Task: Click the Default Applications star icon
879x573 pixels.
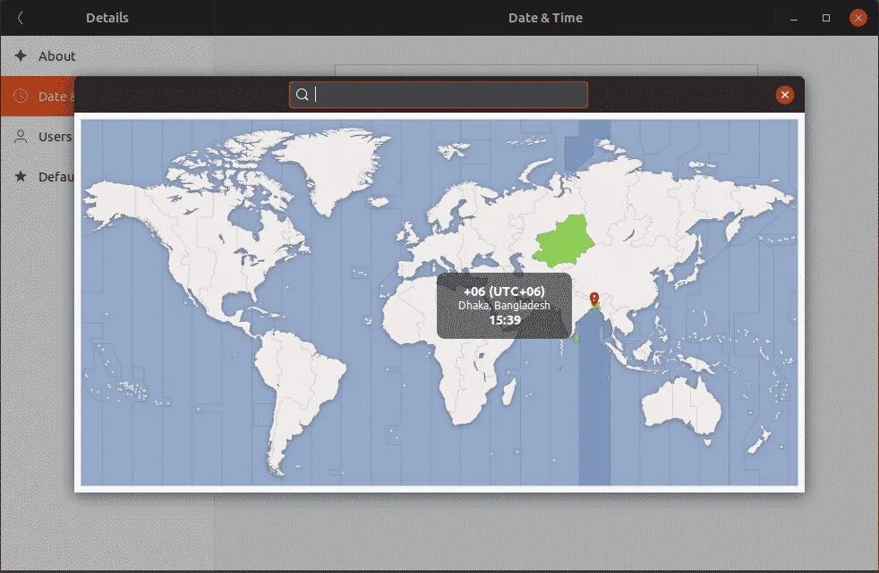Action: (x=21, y=177)
